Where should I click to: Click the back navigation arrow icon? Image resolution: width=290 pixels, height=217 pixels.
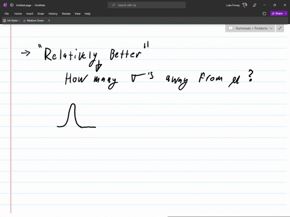[11, 5]
